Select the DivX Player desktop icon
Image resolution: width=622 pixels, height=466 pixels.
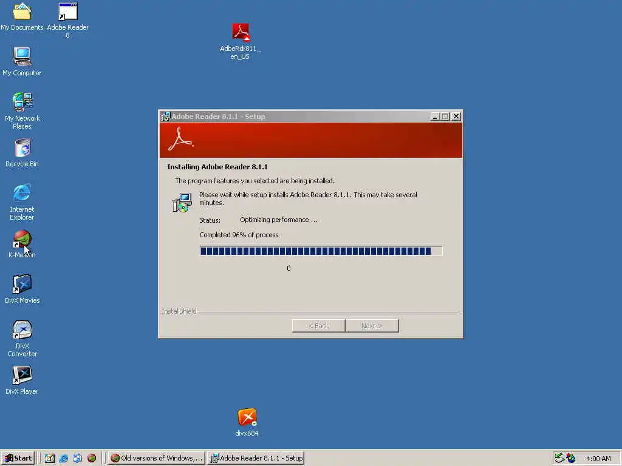coord(22,380)
